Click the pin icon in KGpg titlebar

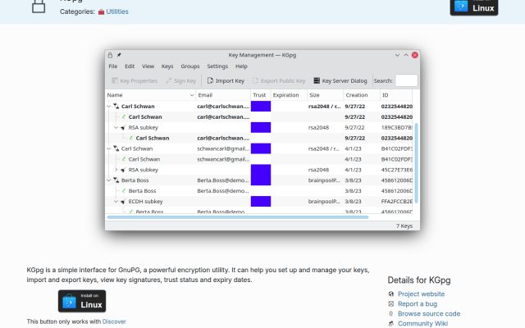pyautogui.click(x=119, y=55)
